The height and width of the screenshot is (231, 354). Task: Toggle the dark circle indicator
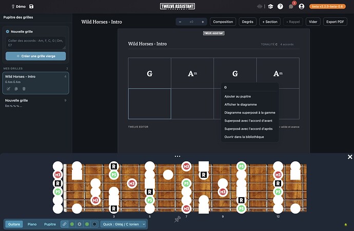coord(94,224)
